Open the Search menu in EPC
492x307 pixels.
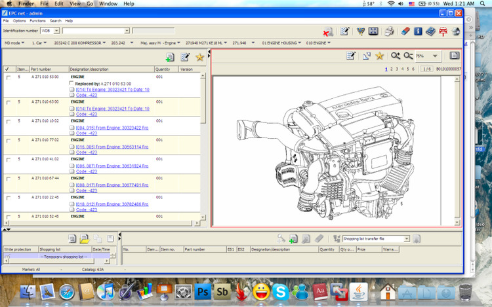[x=56, y=21]
